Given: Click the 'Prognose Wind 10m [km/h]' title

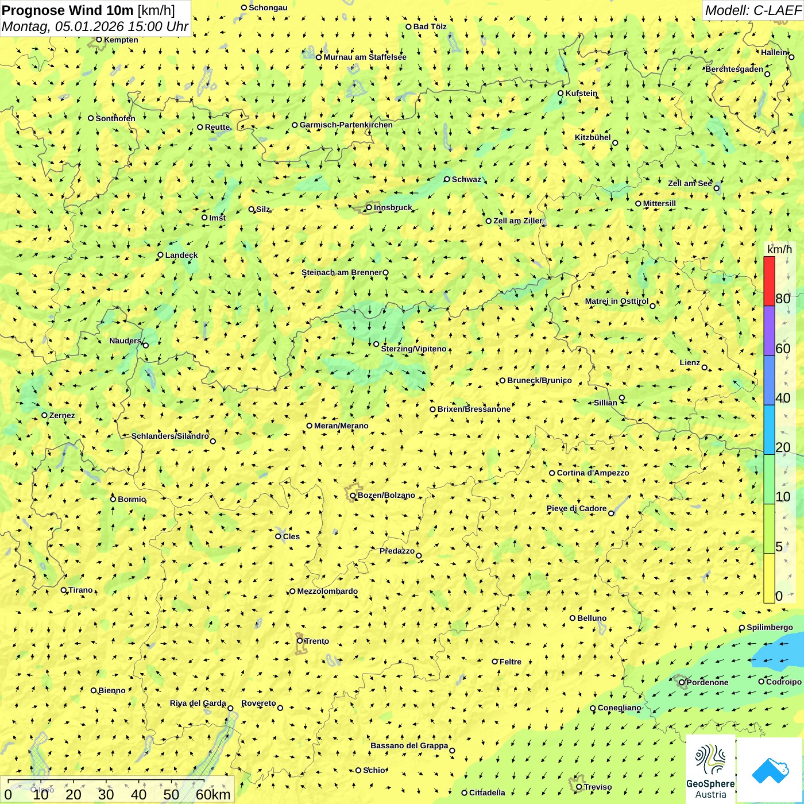Looking at the screenshot, I should [x=88, y=10].
